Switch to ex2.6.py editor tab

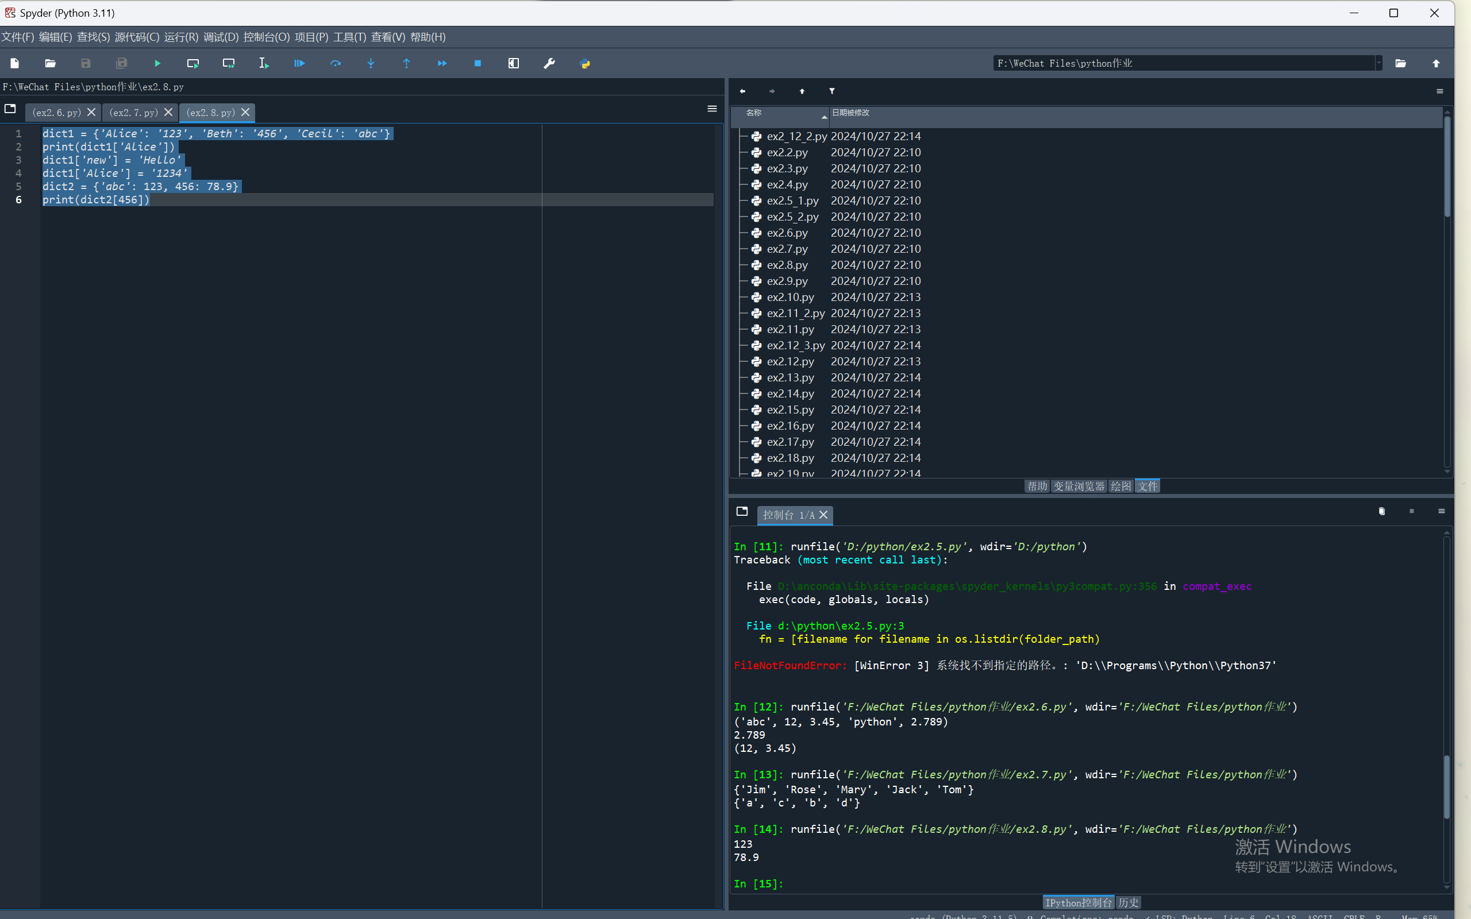pyautogui.click(x=56, y=113)
